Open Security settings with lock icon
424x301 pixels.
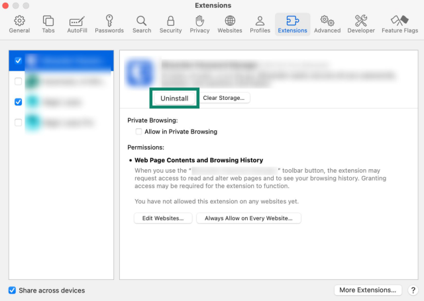click(x=170, y=24)
